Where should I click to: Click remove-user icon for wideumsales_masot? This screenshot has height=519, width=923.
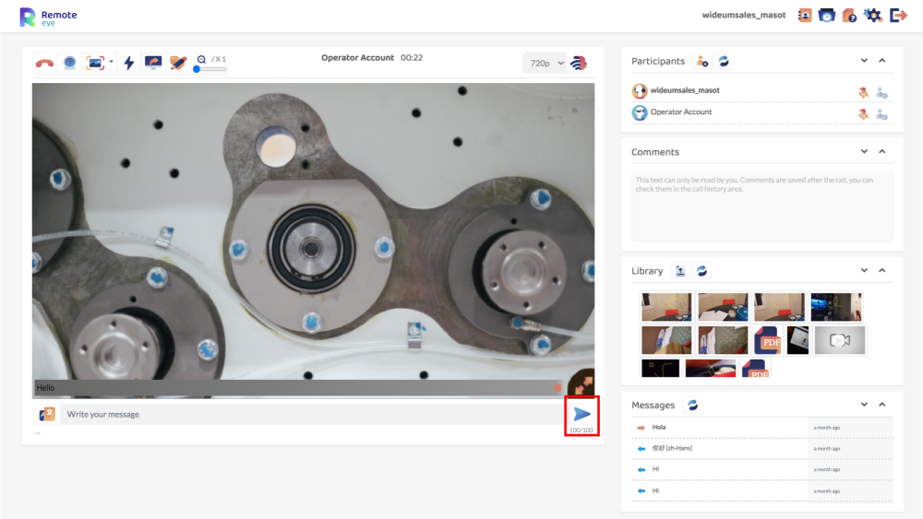(881, 92)
